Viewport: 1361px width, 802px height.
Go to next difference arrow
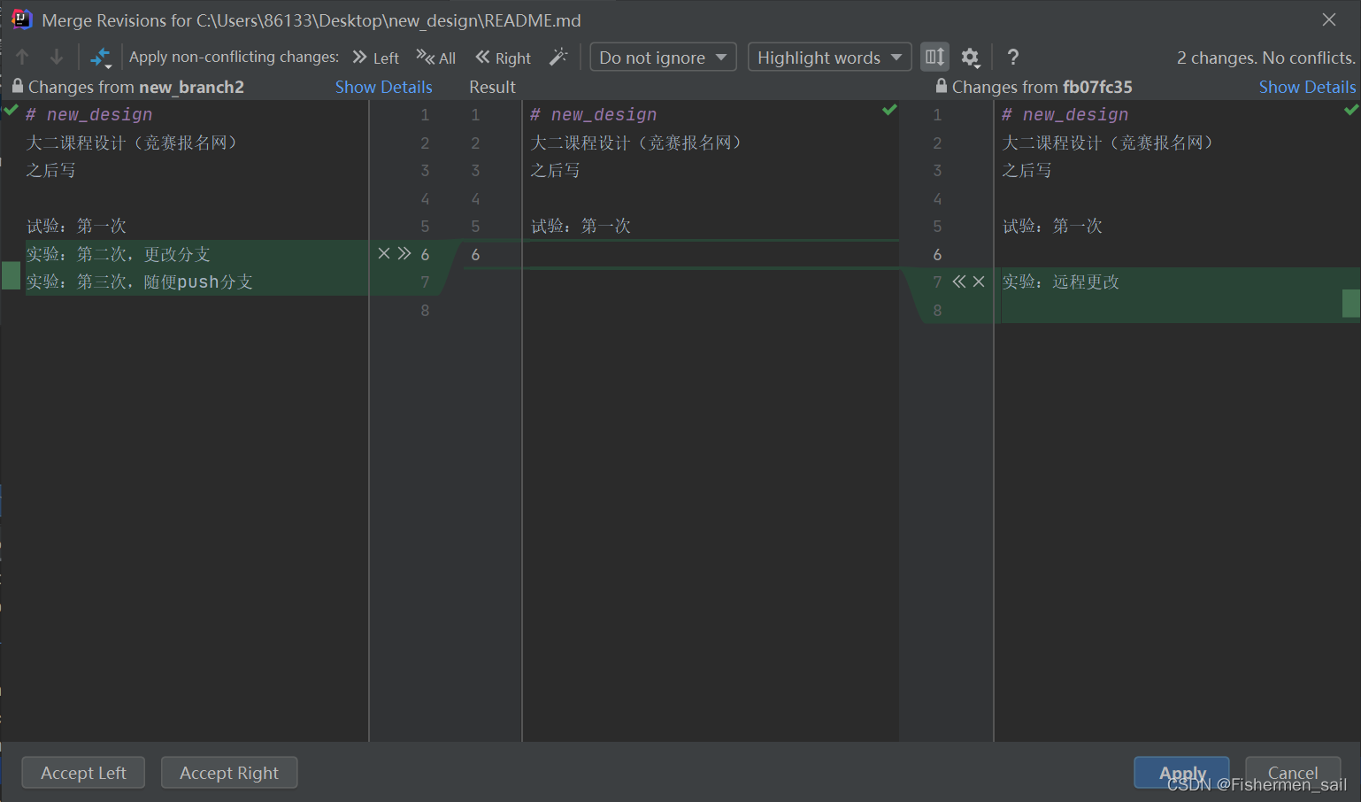[57, 58]
